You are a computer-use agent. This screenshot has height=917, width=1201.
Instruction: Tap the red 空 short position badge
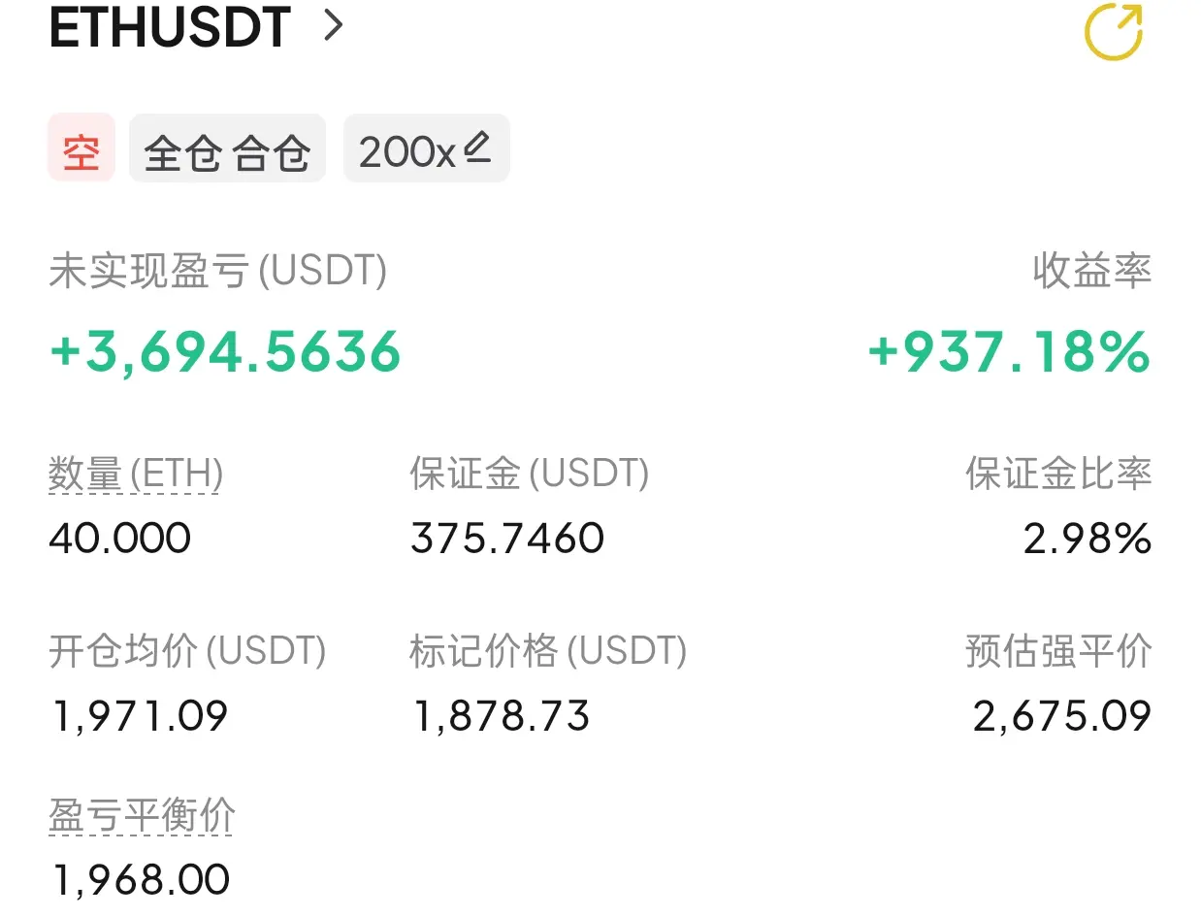[81, 147]
